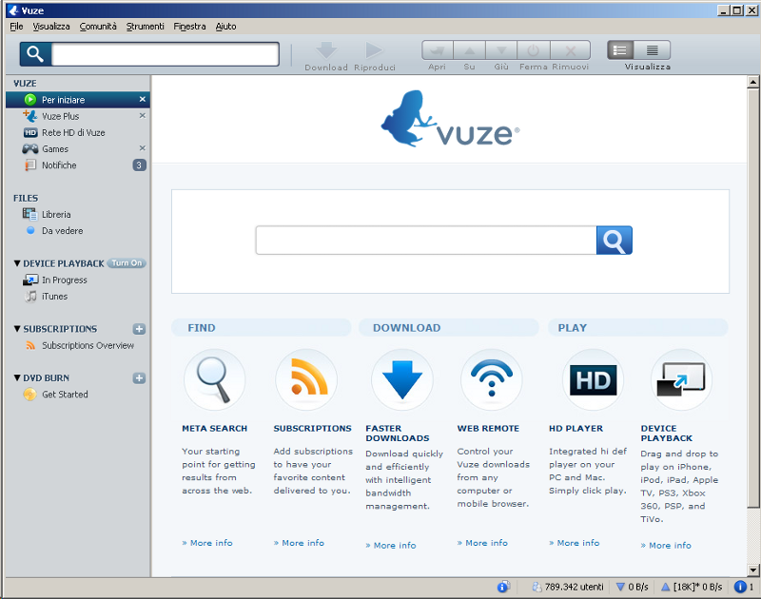The height and width of the screenshot is (599, 761).
Task: Click the Device Playback icon
Action: (681, 379)
